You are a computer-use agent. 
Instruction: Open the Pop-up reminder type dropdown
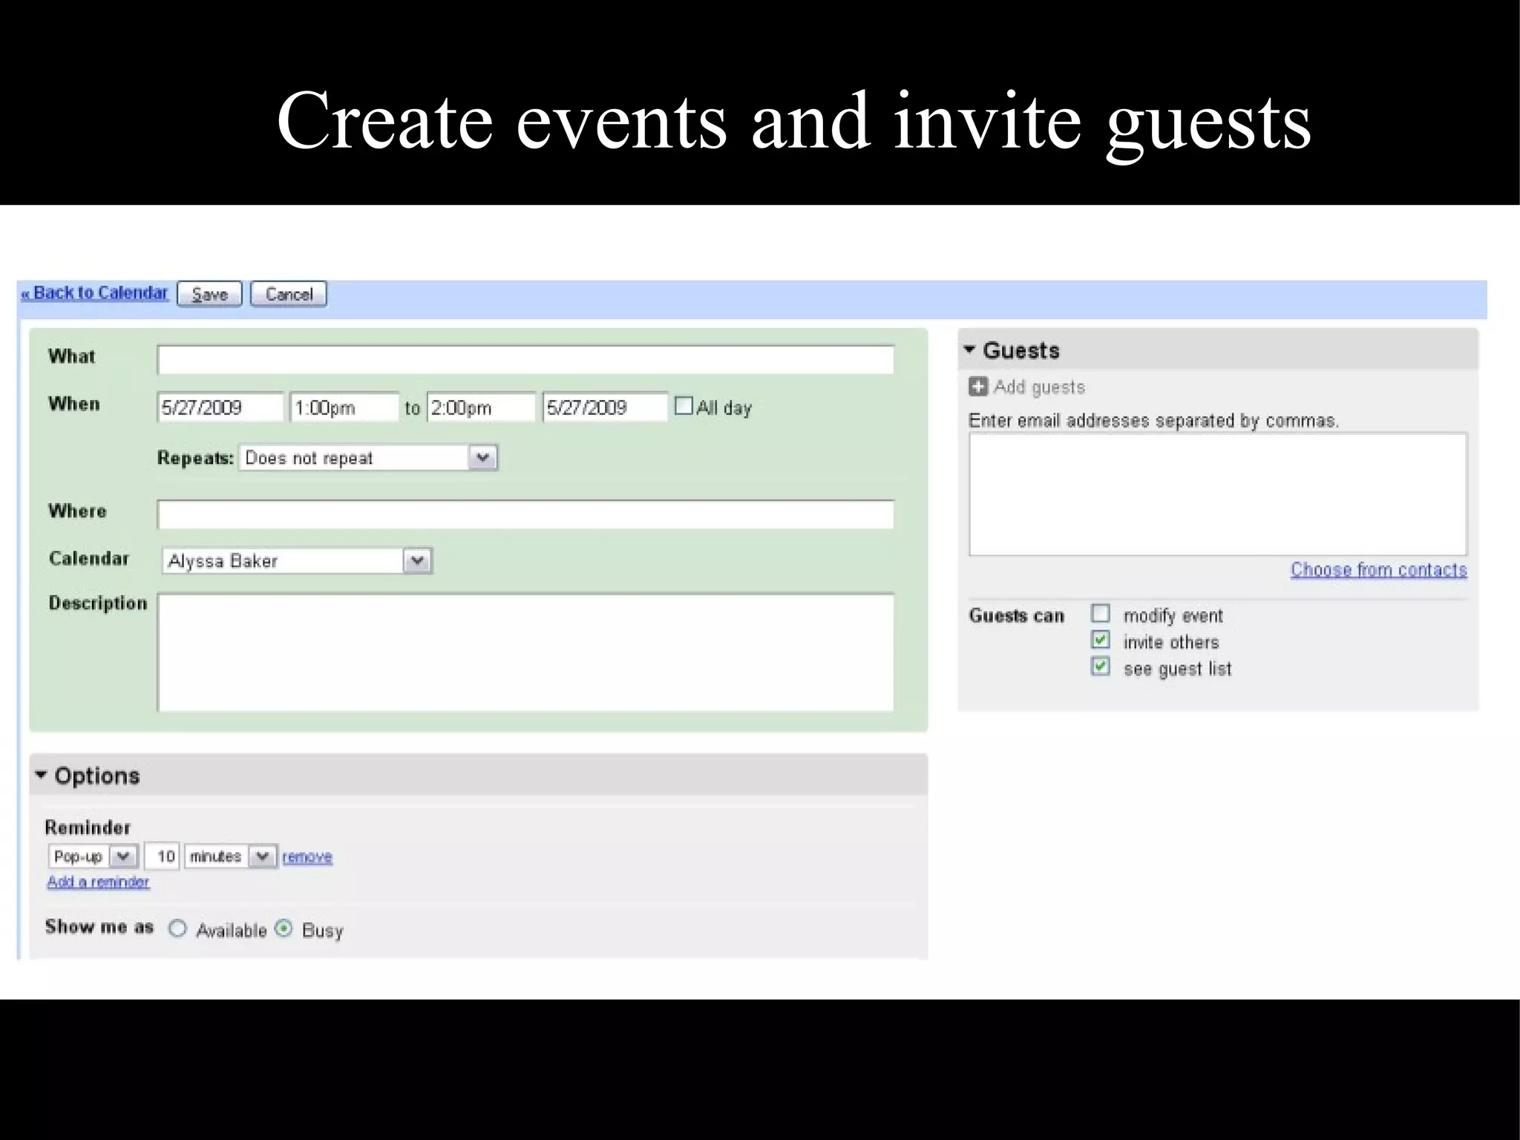point(93,856)
